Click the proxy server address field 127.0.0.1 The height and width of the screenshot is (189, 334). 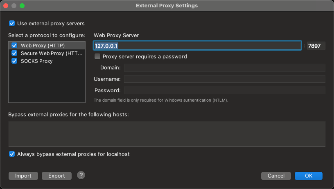[x=197, y=45]
